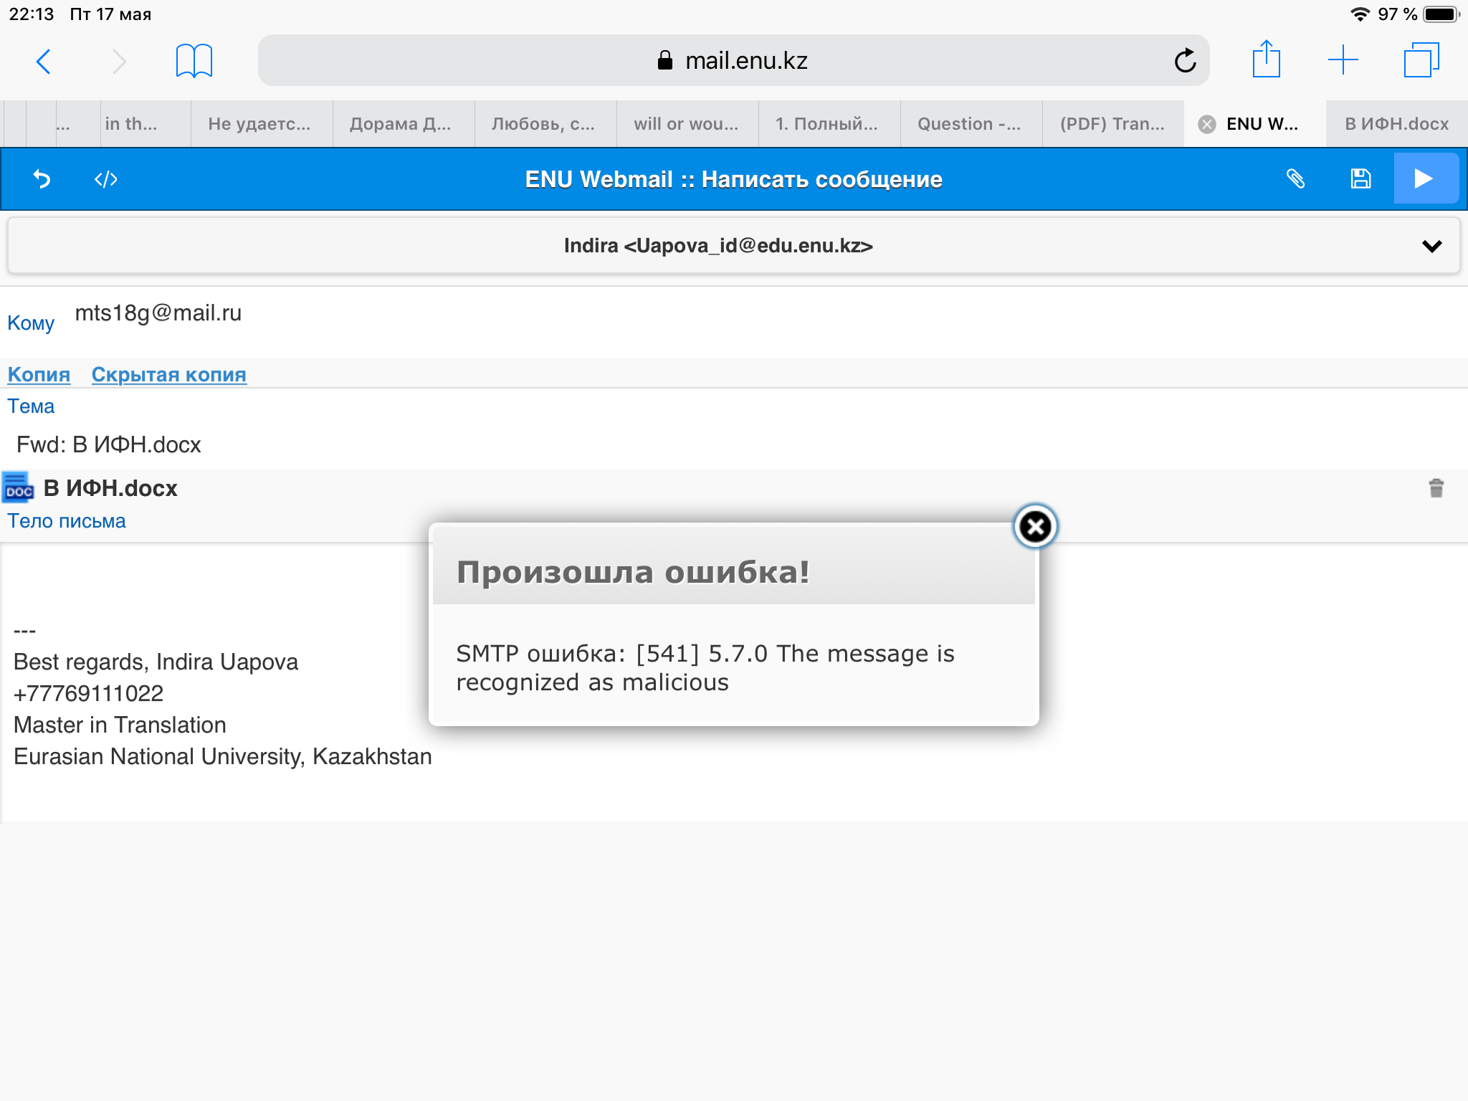
Task: Open Safari bookmarks book icon
Action: [x=194, y=61]
